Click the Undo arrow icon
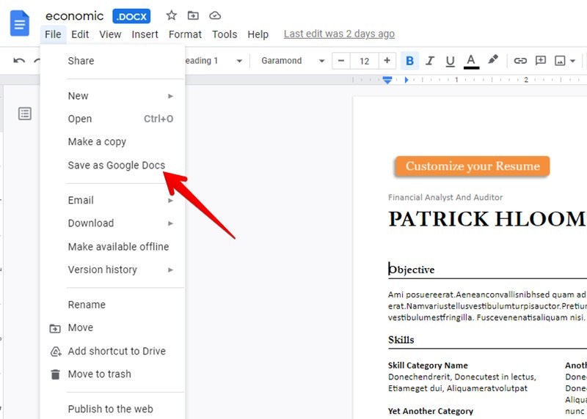 click(x=19, y=61)
